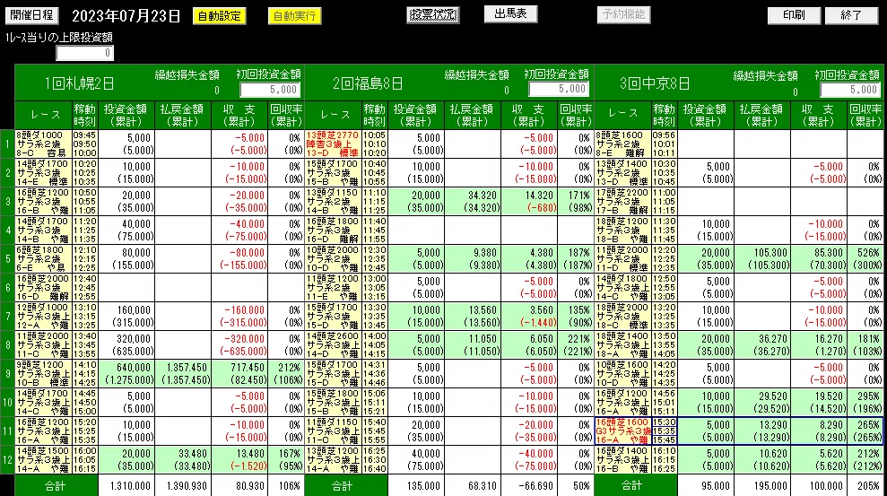Open the 出馬表 race card
887x496 pixels.
pos(511,14)
